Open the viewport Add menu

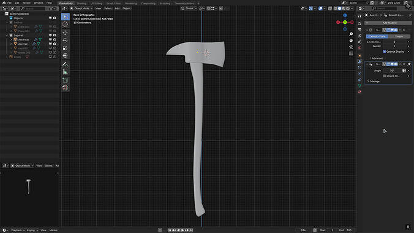[x=117, y=9]
